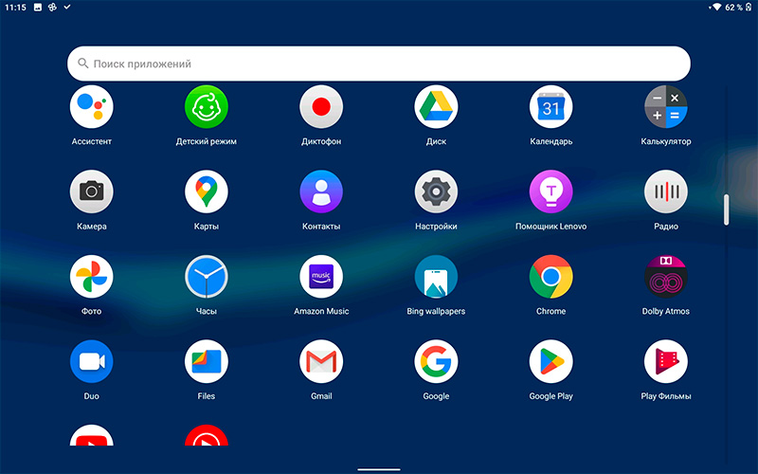
Task: Open the Календарь calendar app
Action: click(x=550, y=107)
